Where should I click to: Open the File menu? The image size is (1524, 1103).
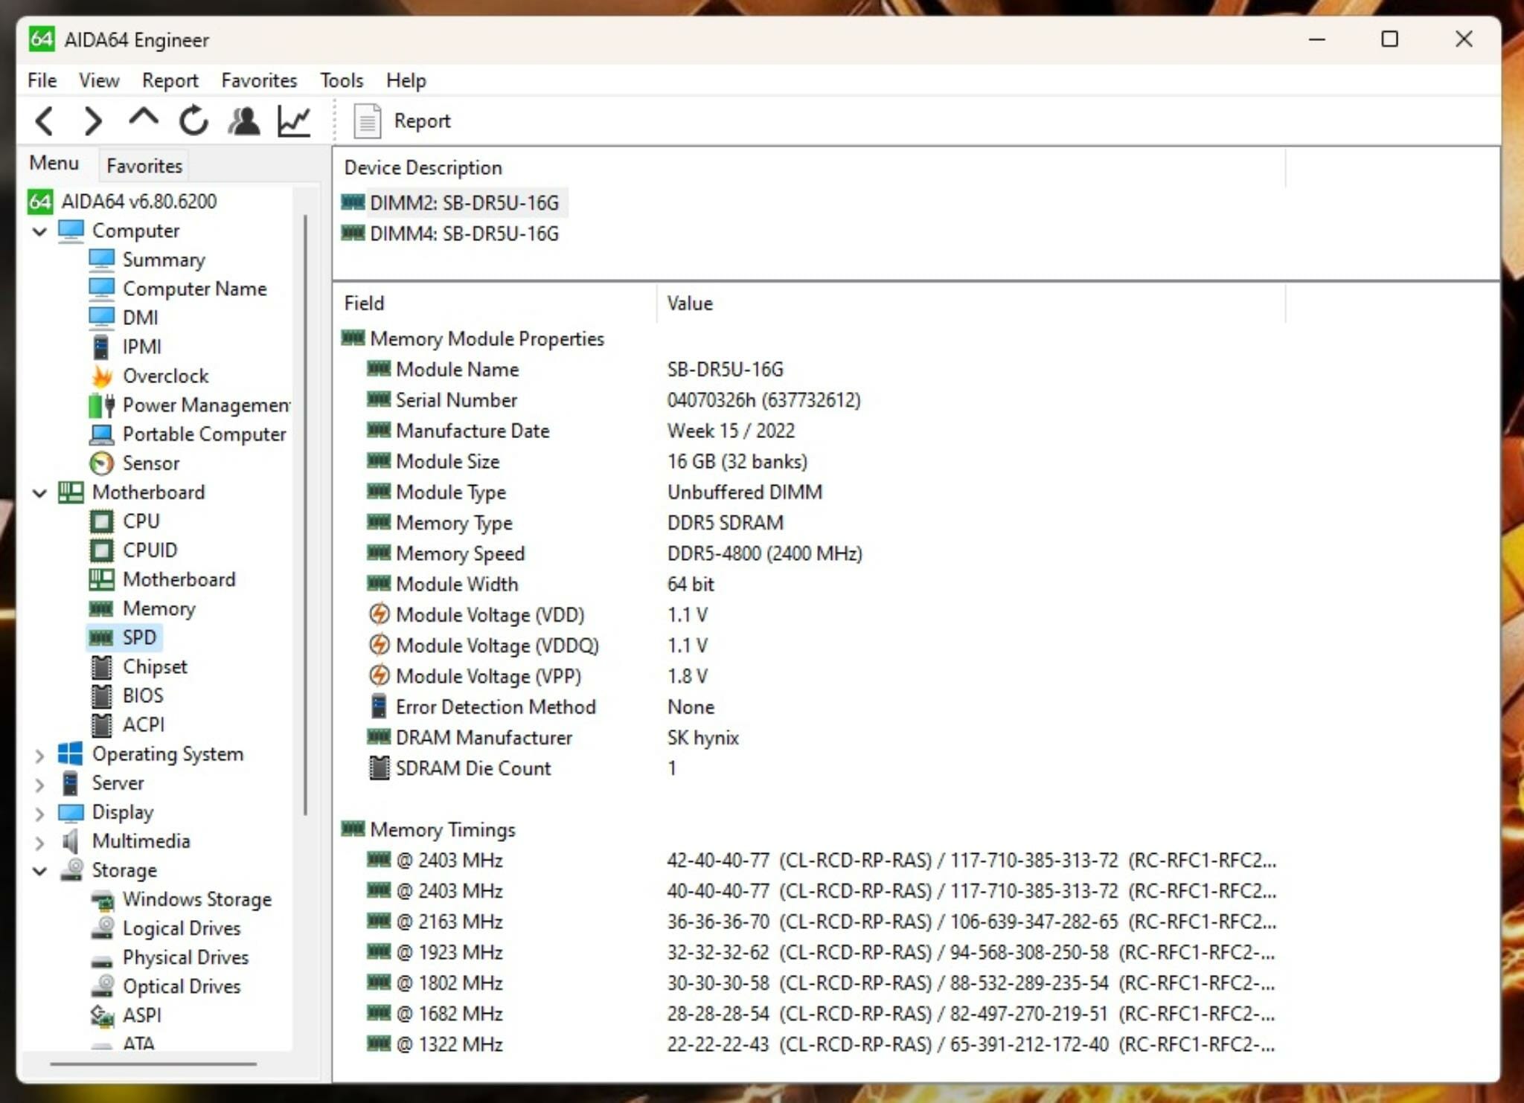[42, 80]
